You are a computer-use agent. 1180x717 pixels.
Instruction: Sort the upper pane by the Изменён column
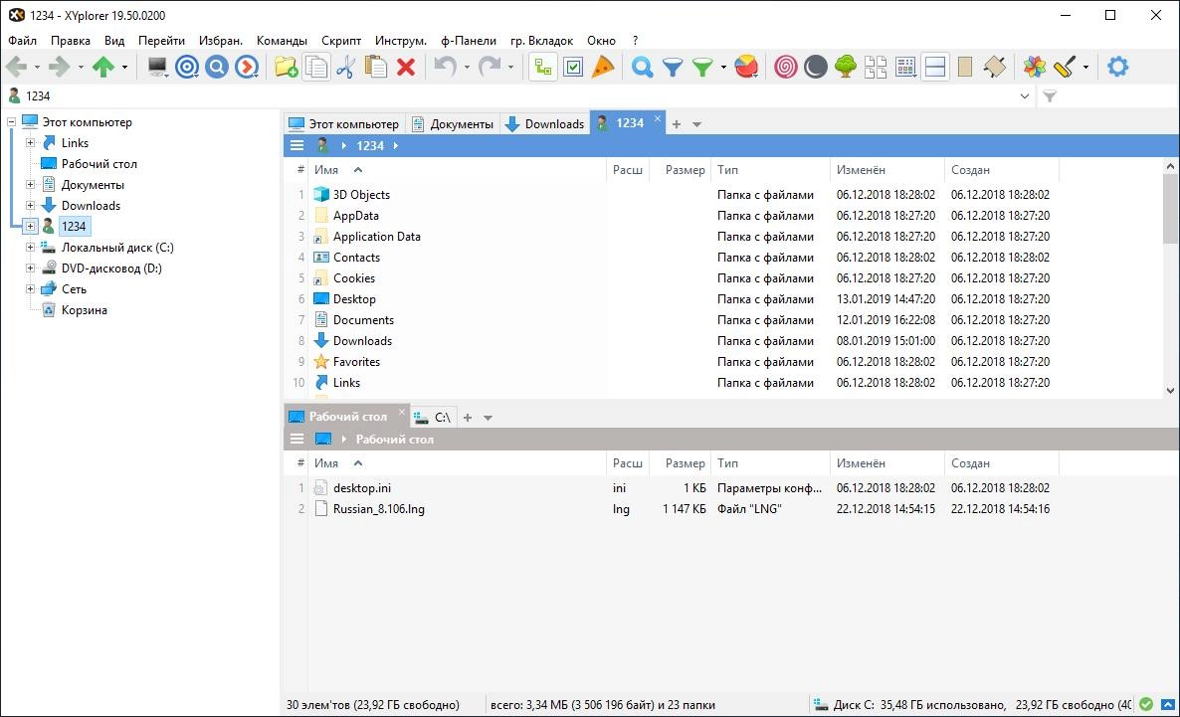pyautogui.click(x=886, y=170)
